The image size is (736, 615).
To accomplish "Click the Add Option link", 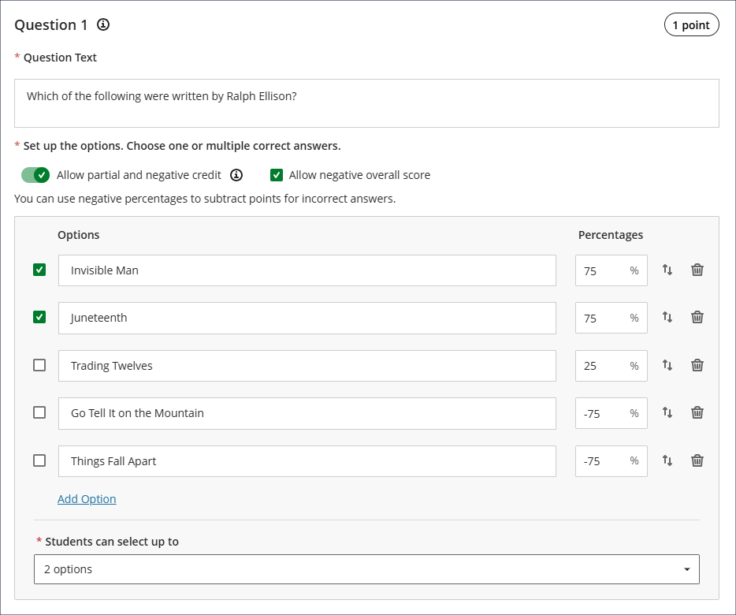I will click(x=87, y=499).
